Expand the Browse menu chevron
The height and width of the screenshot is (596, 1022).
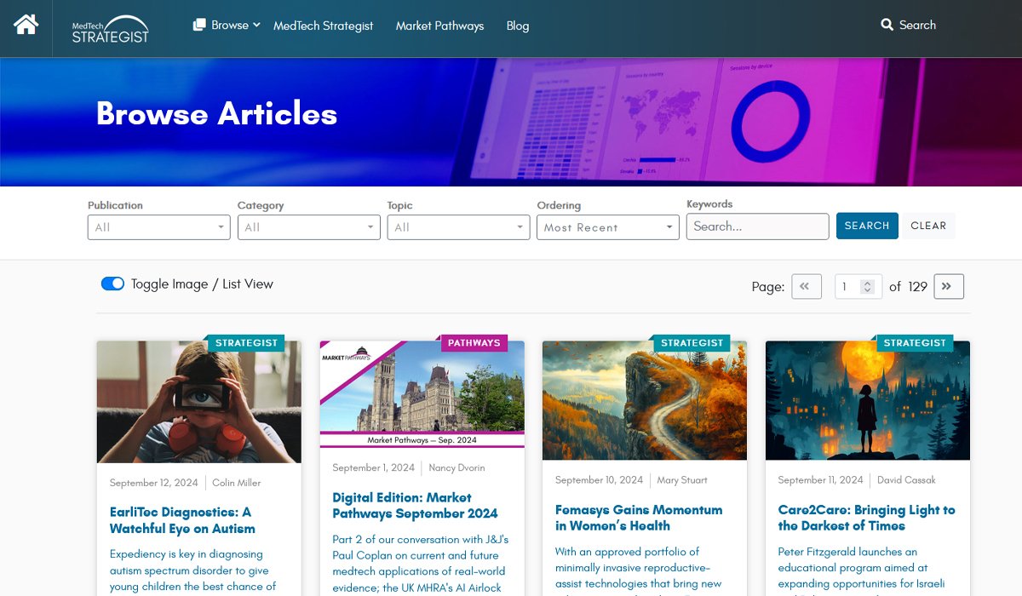click(256, 25)
